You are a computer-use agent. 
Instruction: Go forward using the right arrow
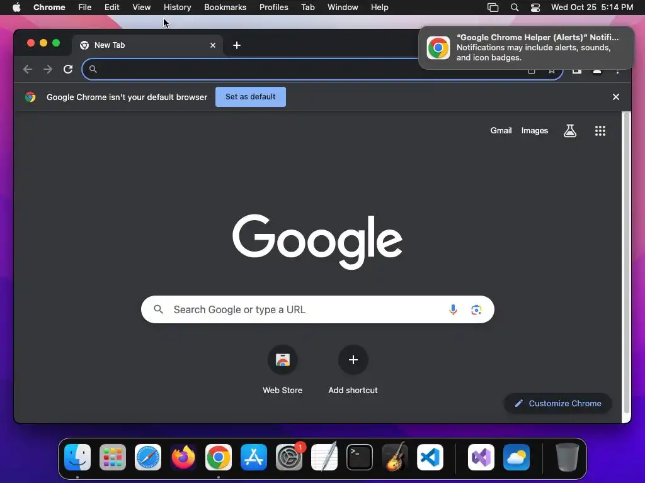tap(48, 69)
